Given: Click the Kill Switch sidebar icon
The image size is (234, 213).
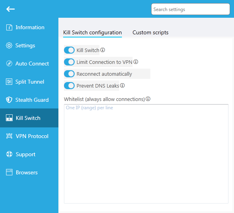Looking at the screenshot, I should point(9,118).
